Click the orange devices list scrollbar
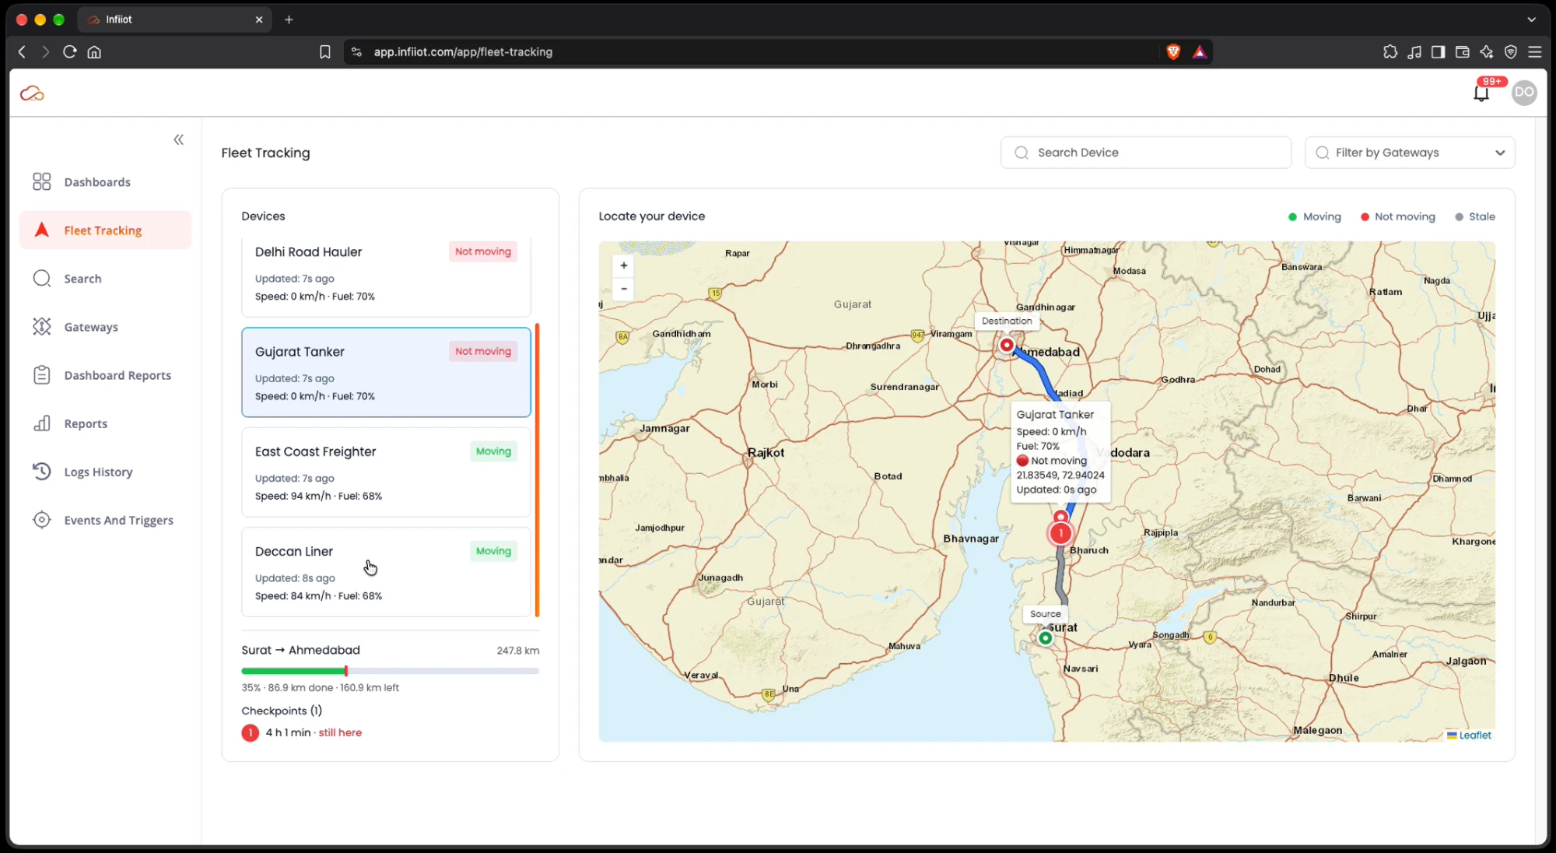 537,470
